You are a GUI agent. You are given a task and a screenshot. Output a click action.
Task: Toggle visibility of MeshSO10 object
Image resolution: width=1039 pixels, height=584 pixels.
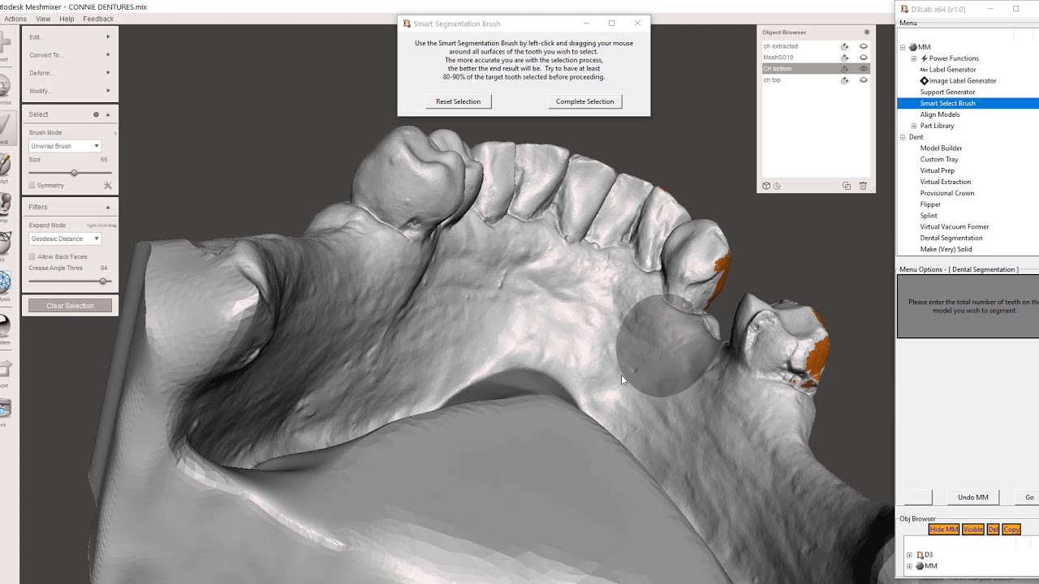click(863, 58)
